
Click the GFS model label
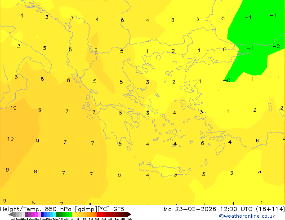[x=119, y=209]
